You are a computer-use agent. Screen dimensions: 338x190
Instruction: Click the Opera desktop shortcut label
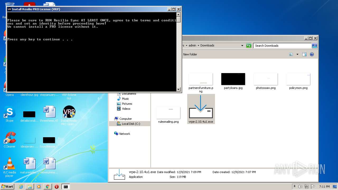[10, 95]
